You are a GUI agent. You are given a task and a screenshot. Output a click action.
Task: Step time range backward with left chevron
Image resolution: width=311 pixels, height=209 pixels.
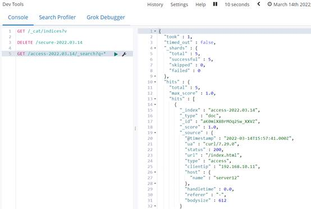259,4
